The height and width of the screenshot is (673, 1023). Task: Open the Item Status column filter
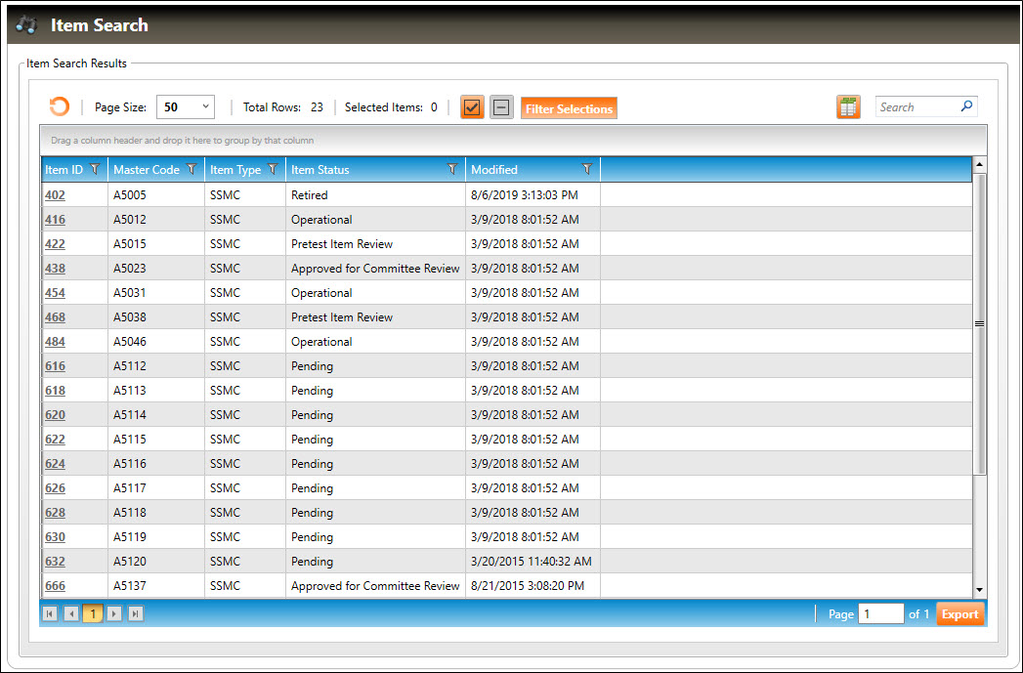451,169
